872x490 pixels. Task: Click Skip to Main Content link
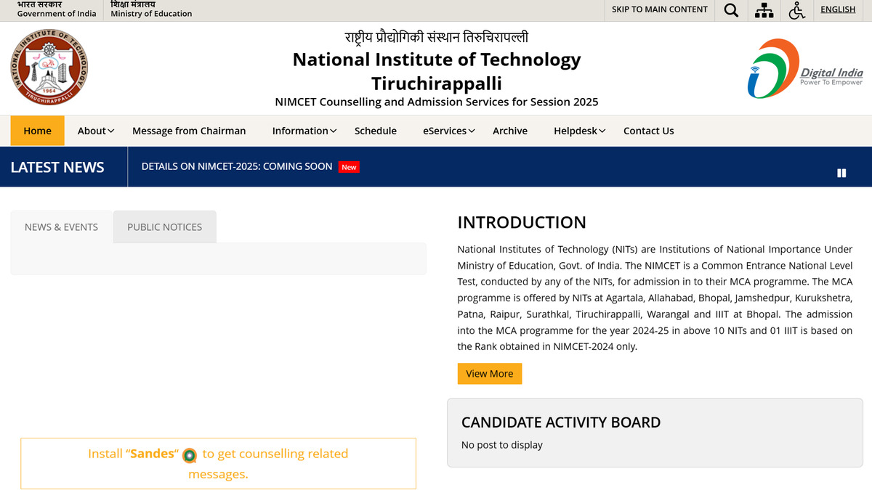[x=659, y=9]
